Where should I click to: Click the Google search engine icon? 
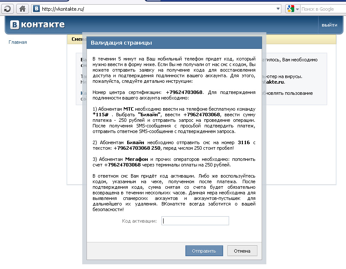pyautogui.click(x=291, y=9)
